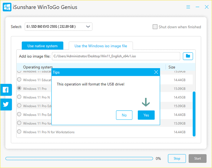Minimize the WinToGo Genius window
Viewport: 212px width, 168px height.
point(197,7)
